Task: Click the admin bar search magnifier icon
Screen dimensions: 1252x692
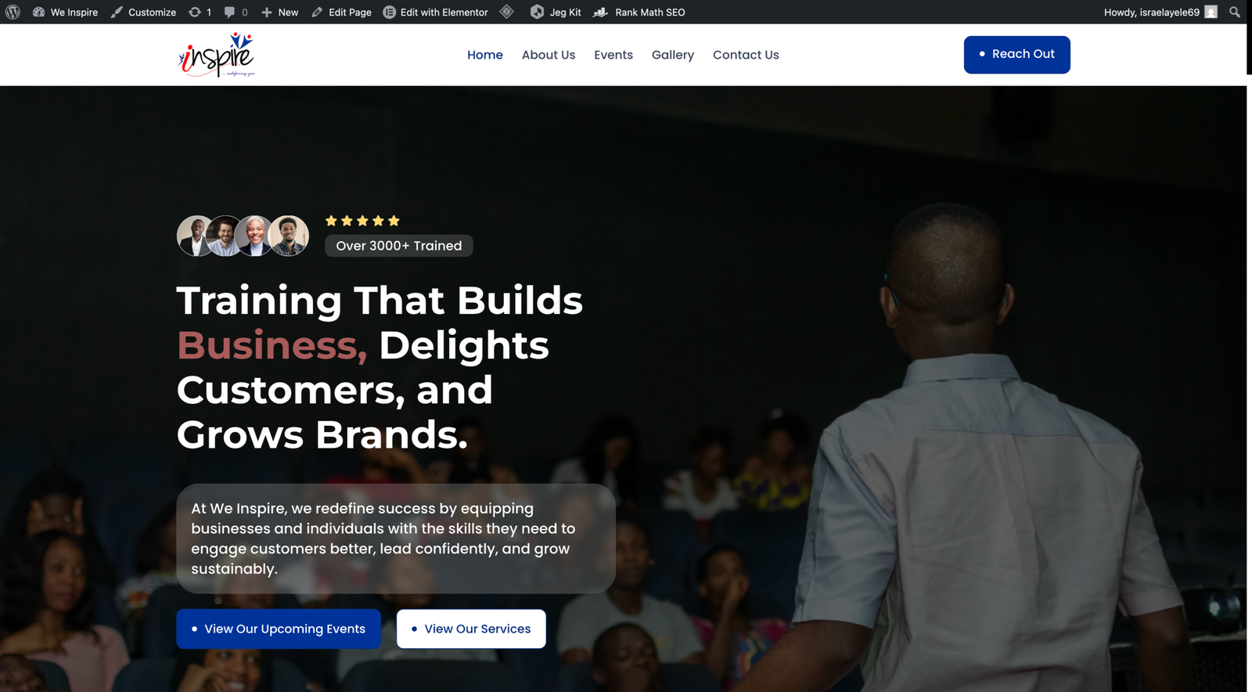Action: coord(1235,12)
